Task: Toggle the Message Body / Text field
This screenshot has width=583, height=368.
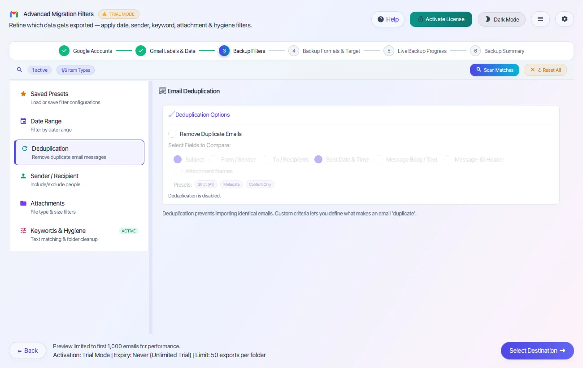Action: 379,159
